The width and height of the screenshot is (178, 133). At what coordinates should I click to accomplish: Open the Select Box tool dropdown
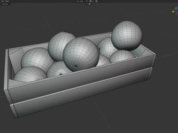pos(6,4)
